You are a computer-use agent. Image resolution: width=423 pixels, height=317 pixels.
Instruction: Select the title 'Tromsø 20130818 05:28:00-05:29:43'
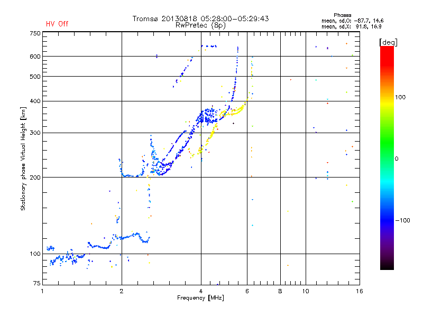[200, 18]
